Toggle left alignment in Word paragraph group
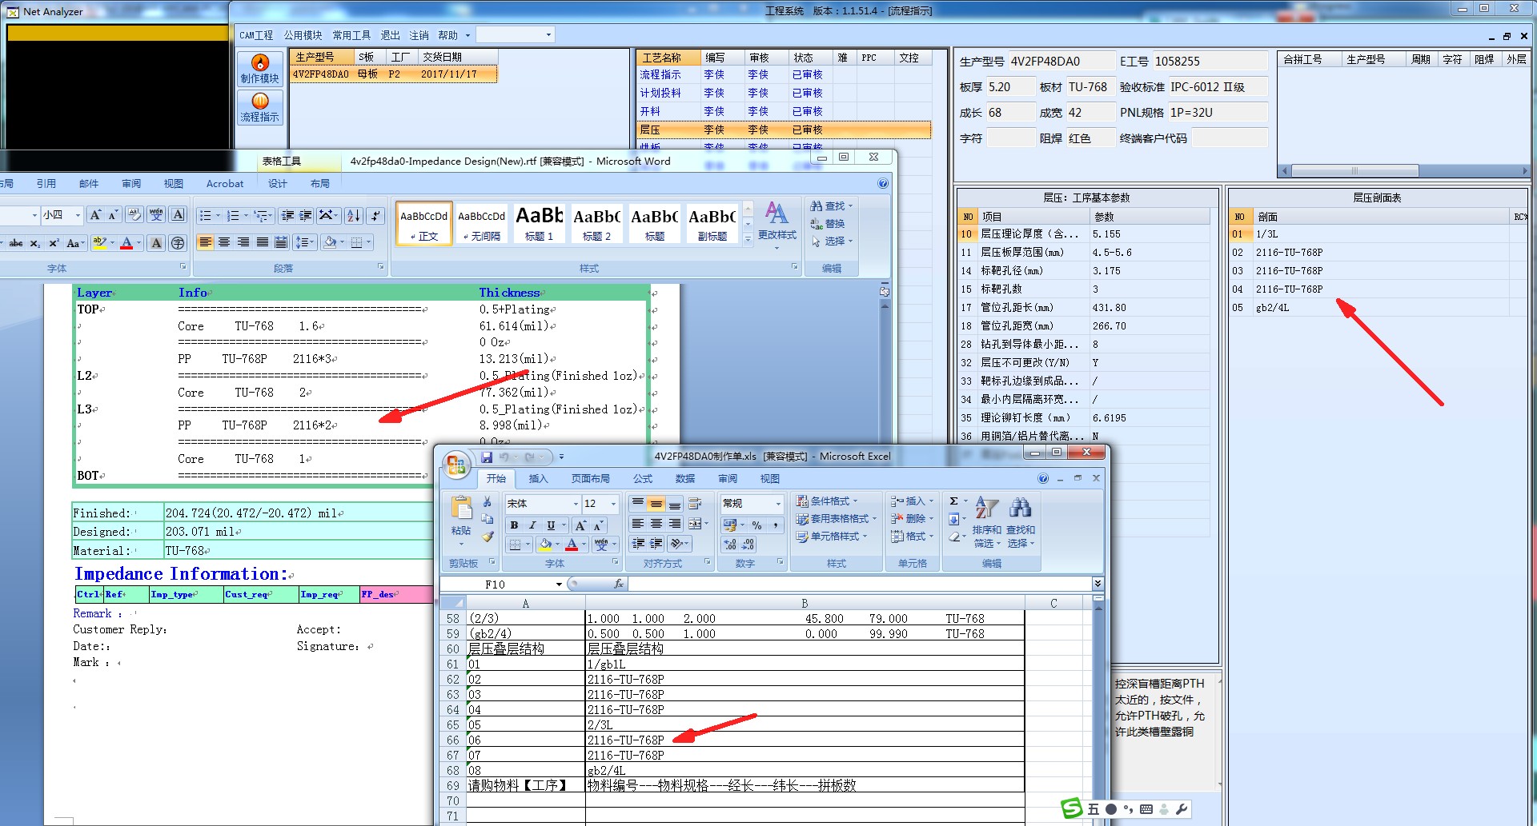Image resolution: width=1537 pixels, height=826 pixels. click(205, 242)
